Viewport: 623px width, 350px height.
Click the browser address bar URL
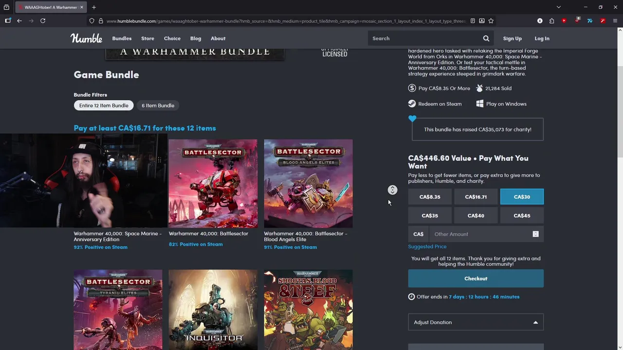286,21
